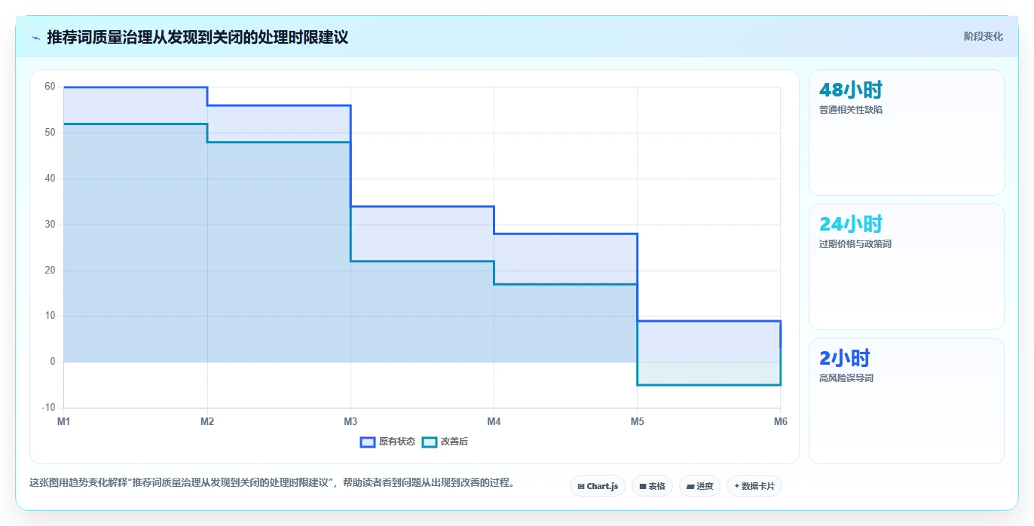Open the 48小时 data card value
Viewport: 1034px width, 526px height.
850,90
